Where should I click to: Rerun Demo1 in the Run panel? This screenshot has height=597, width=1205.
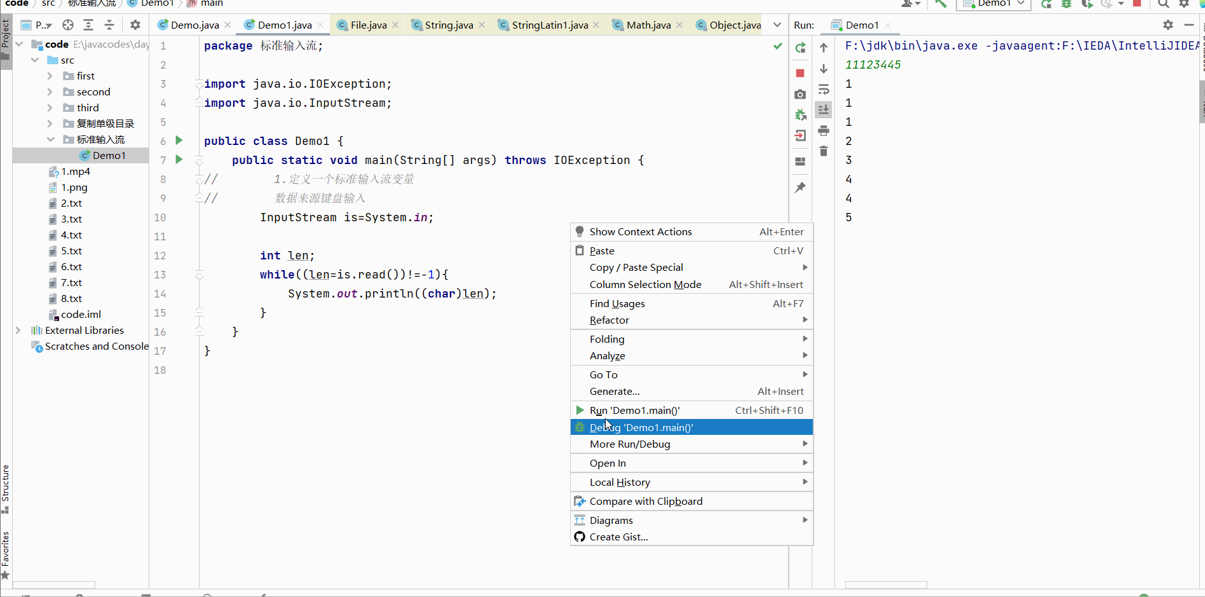pos(800,48)
